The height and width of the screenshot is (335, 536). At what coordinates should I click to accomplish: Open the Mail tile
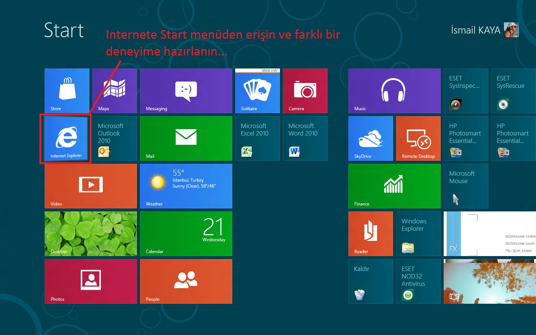[x=186, y=138]
